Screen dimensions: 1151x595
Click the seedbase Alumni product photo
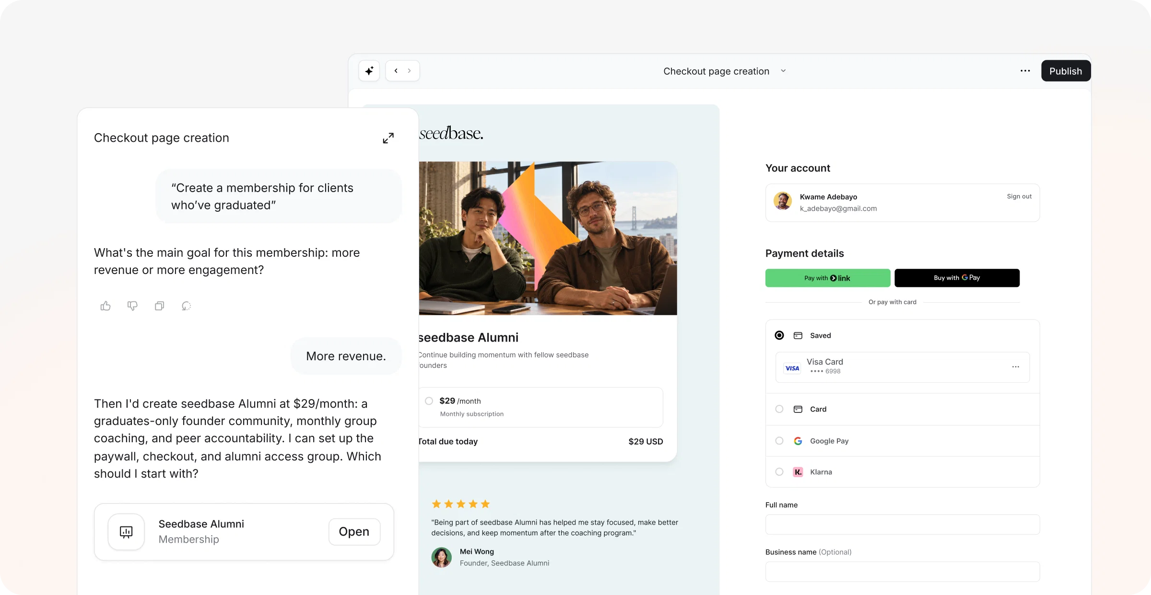548,238
